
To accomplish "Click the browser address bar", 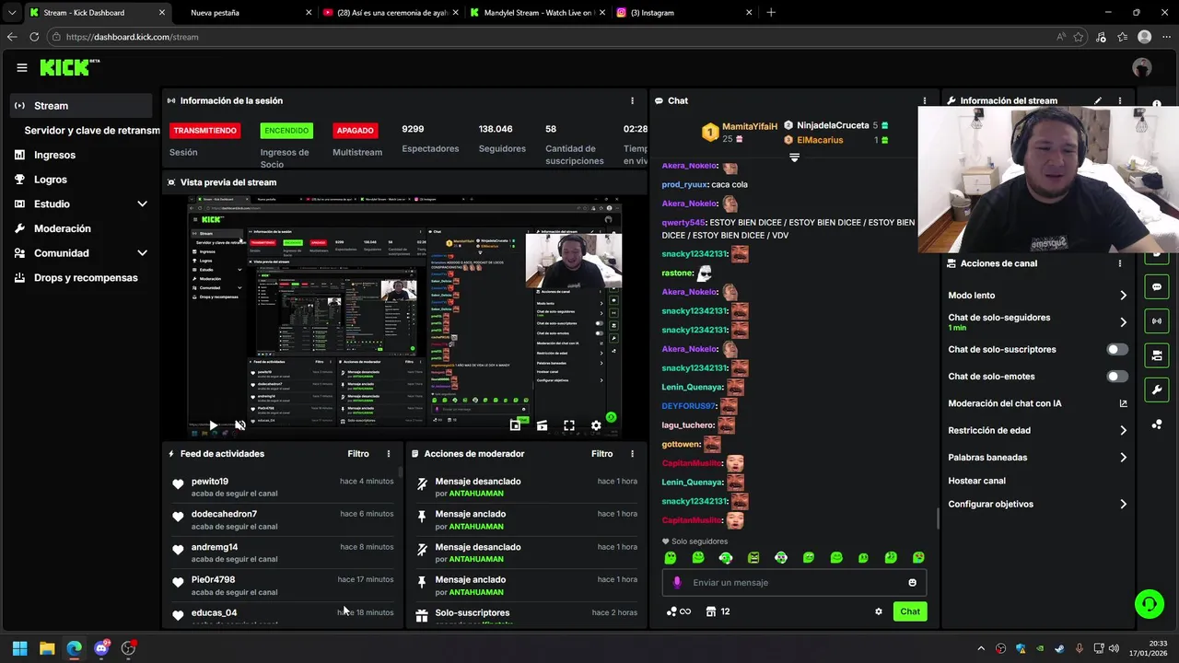I will 553,37.
